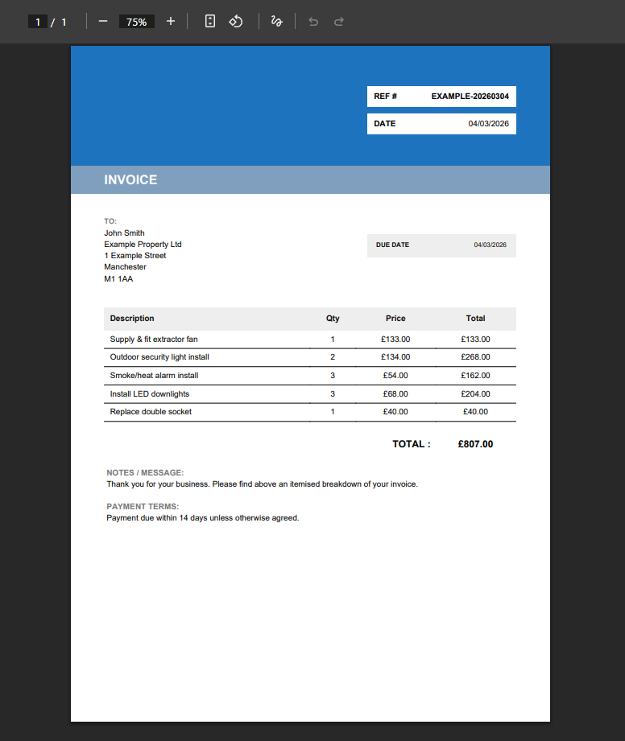Click the zoom in plus button
625x741 pixels.
click(170, 22)
